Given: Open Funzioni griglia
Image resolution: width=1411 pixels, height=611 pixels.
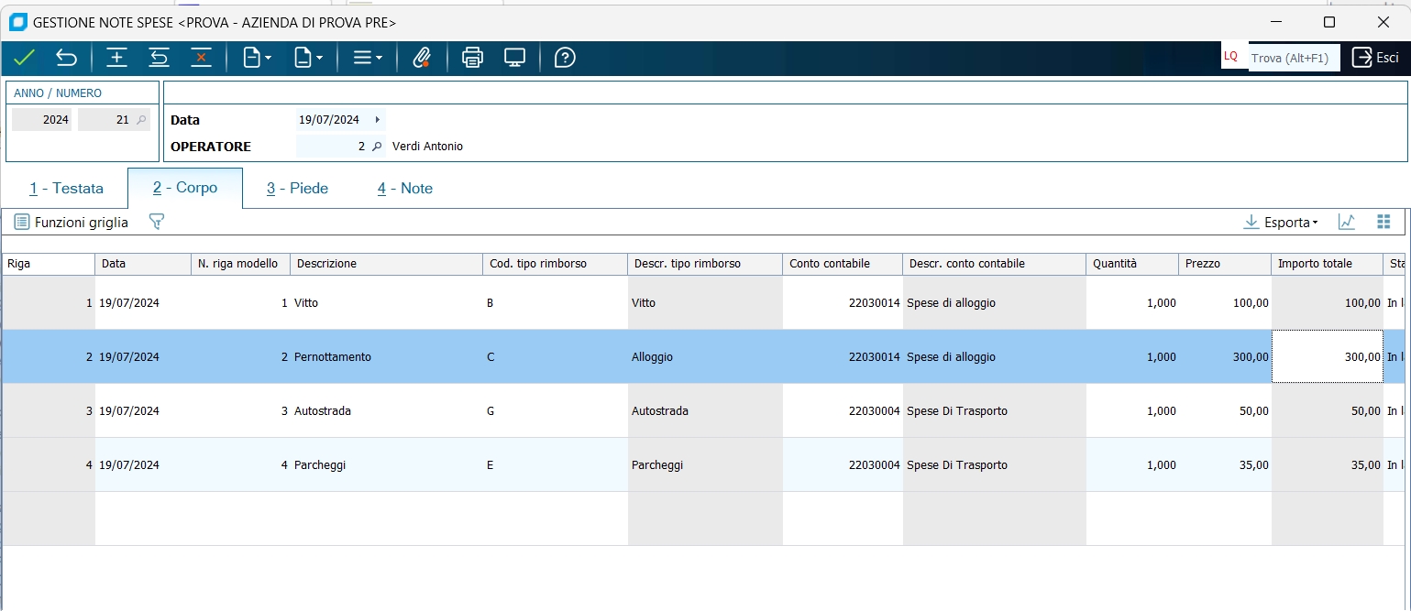Looking at the screenshot, I should (x=72, y=222).
